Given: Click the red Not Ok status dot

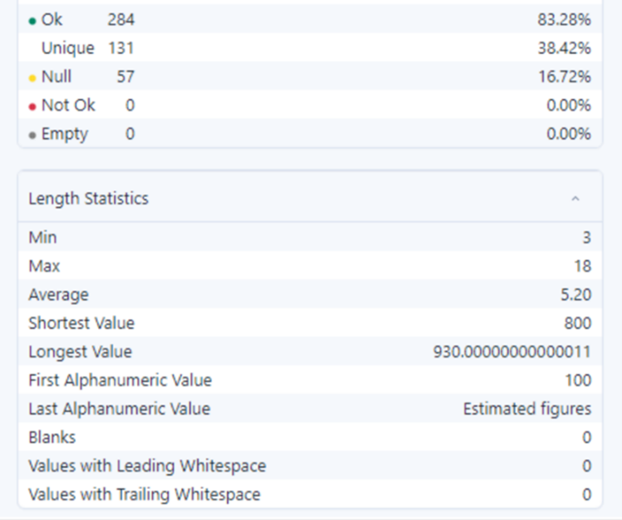Looking at the screenshot, I should pyautogui.click(x=33, y=106).
